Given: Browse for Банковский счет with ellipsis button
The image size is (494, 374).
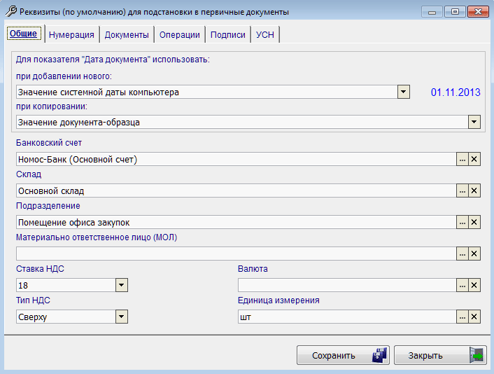Looking at the screenshot, I should click(463, 159).
